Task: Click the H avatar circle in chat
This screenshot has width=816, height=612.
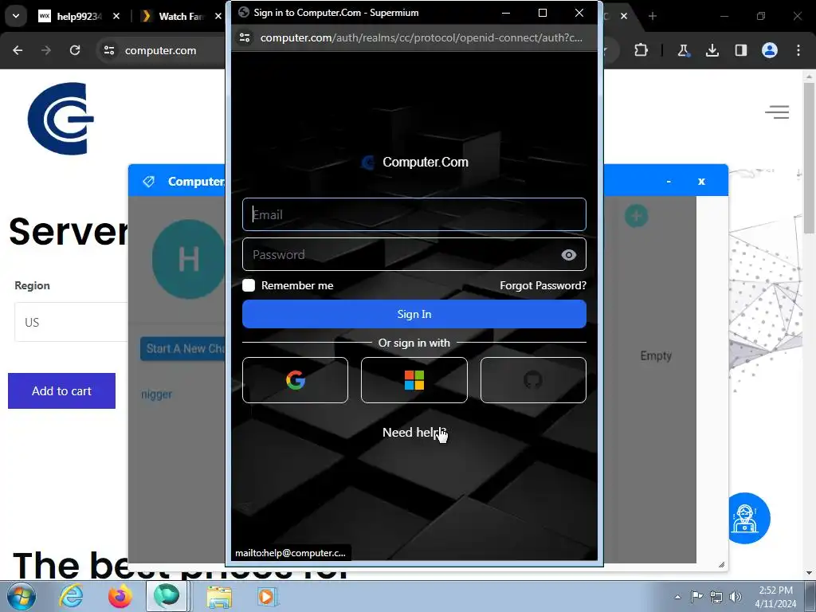Action: (x=189, y=259)
